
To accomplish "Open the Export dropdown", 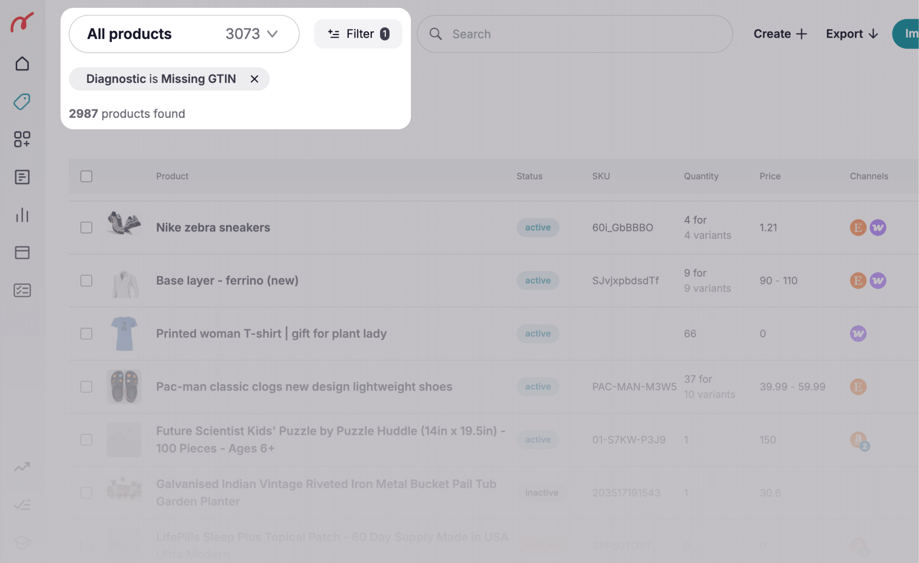I will (x=852, y=34).
